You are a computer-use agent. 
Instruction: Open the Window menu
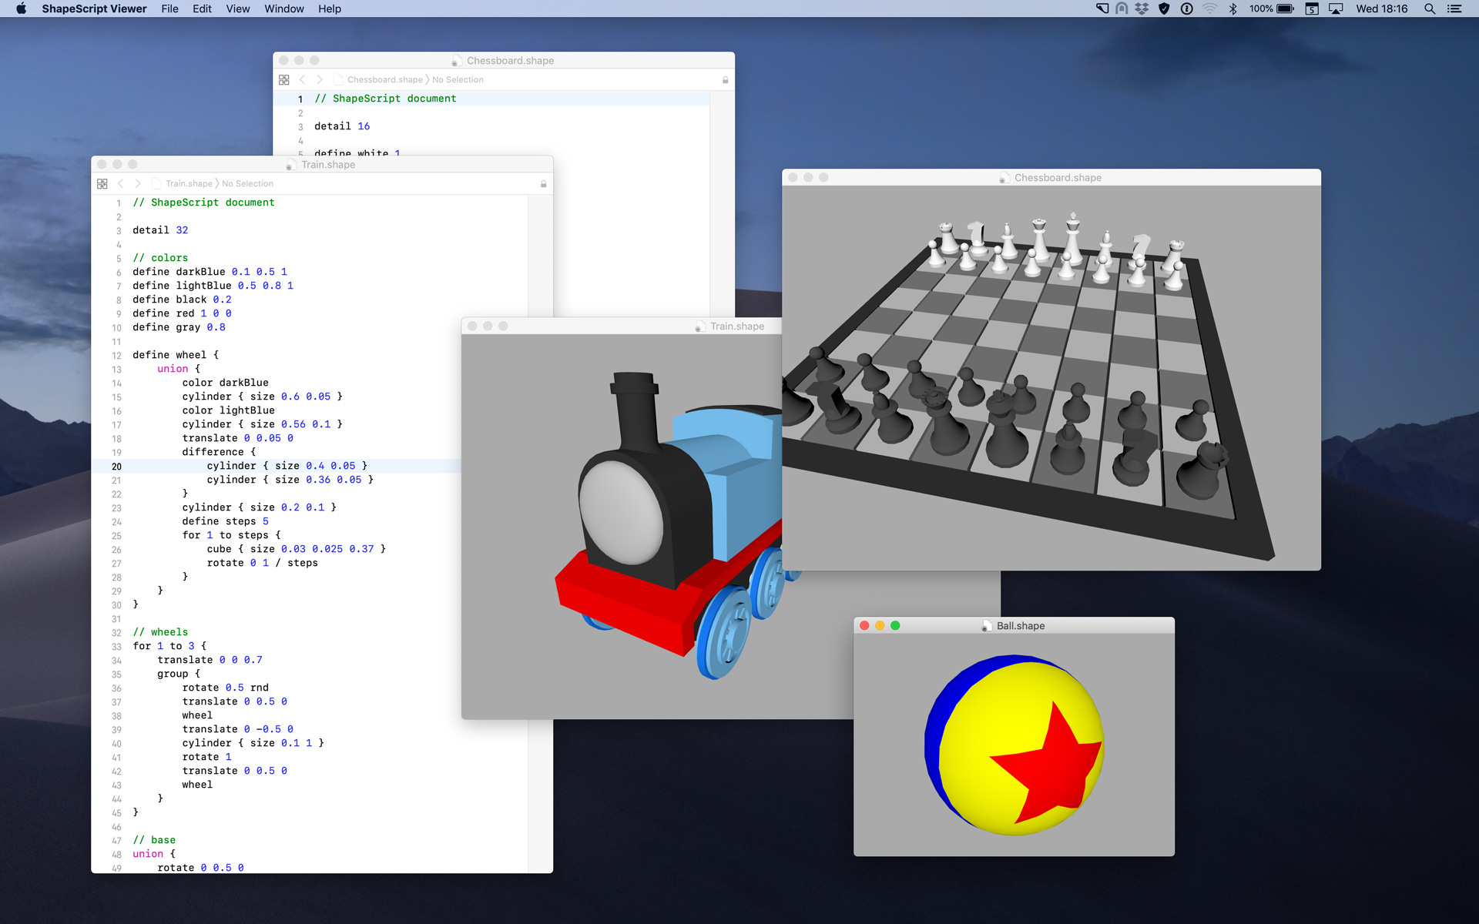[x=283, y=9]
